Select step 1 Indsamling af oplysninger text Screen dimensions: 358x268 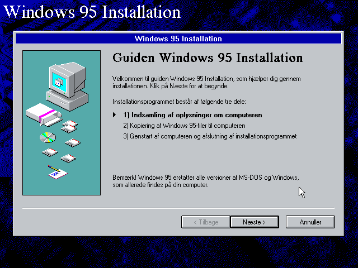(192, 115)
